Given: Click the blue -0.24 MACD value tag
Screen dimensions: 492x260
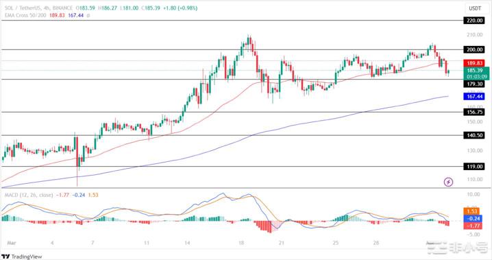Looking at the screenshot, I should tap(473, 219).
